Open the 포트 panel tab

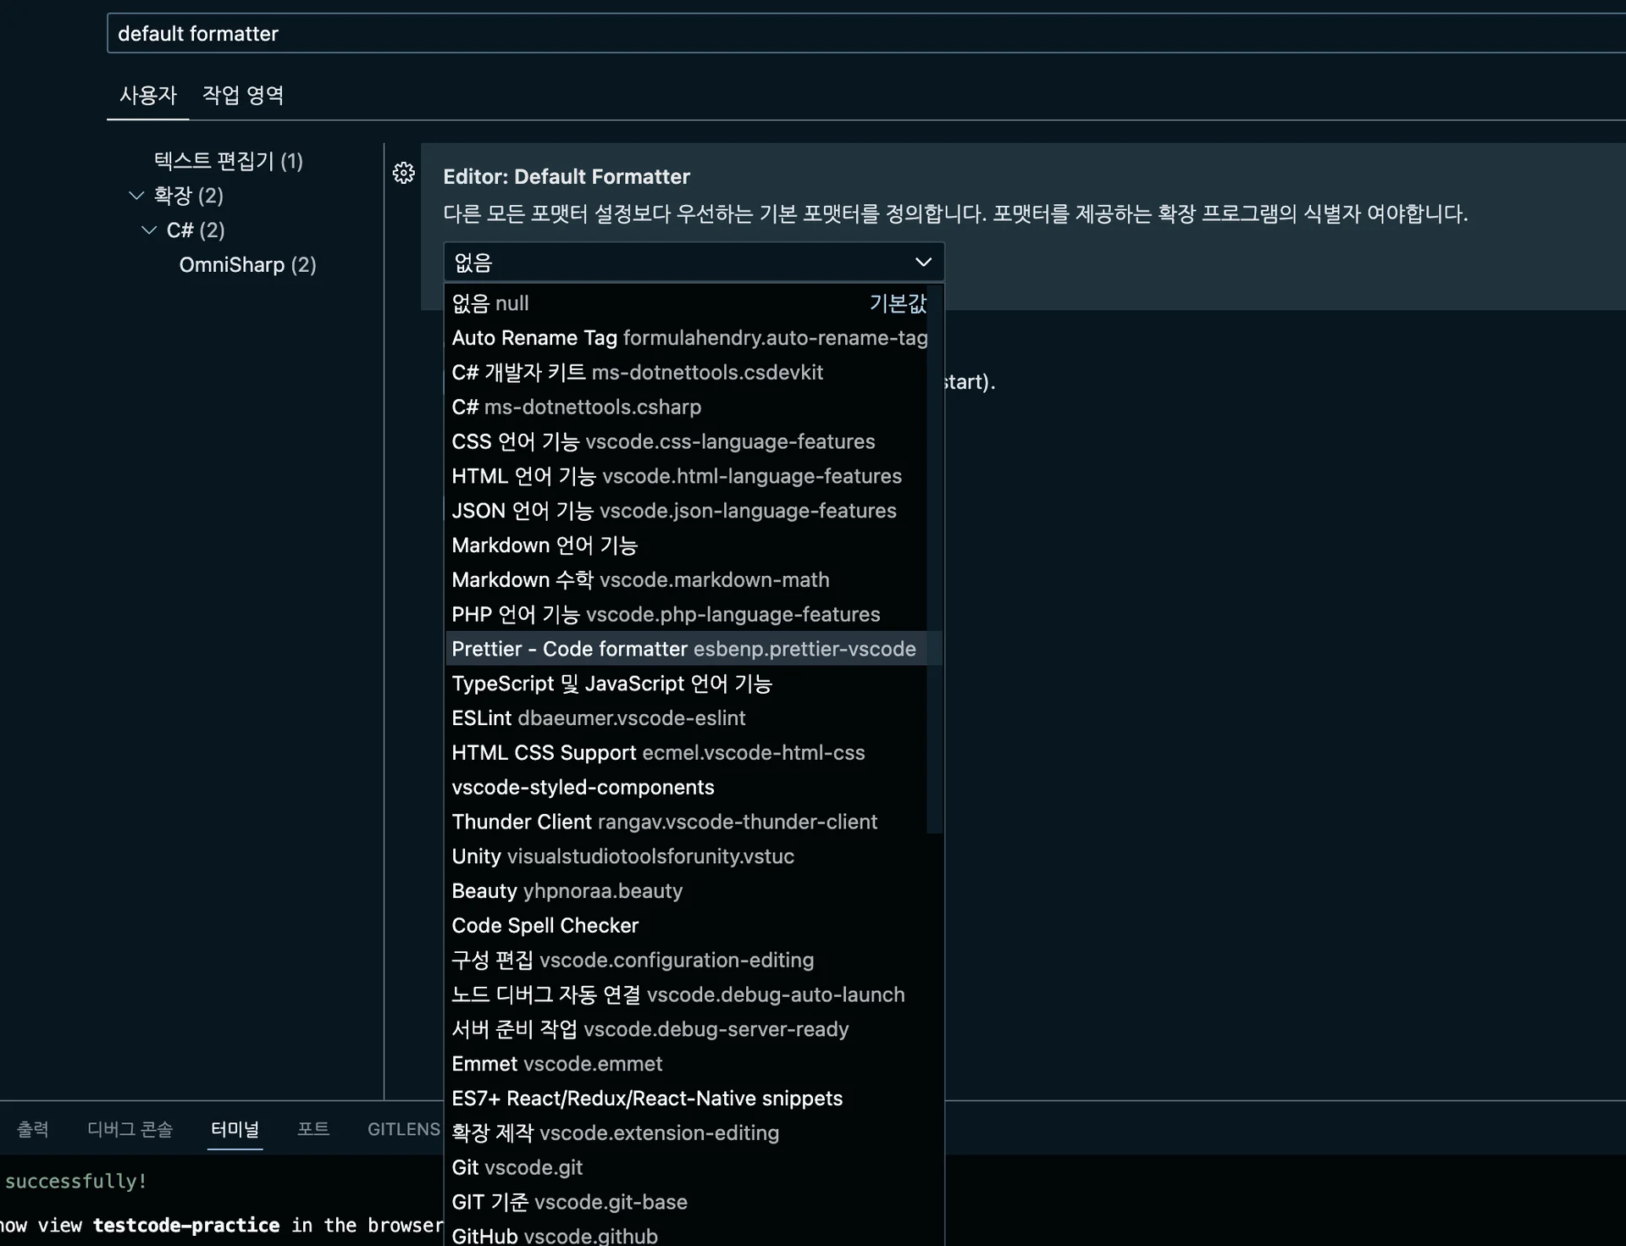312,1129
